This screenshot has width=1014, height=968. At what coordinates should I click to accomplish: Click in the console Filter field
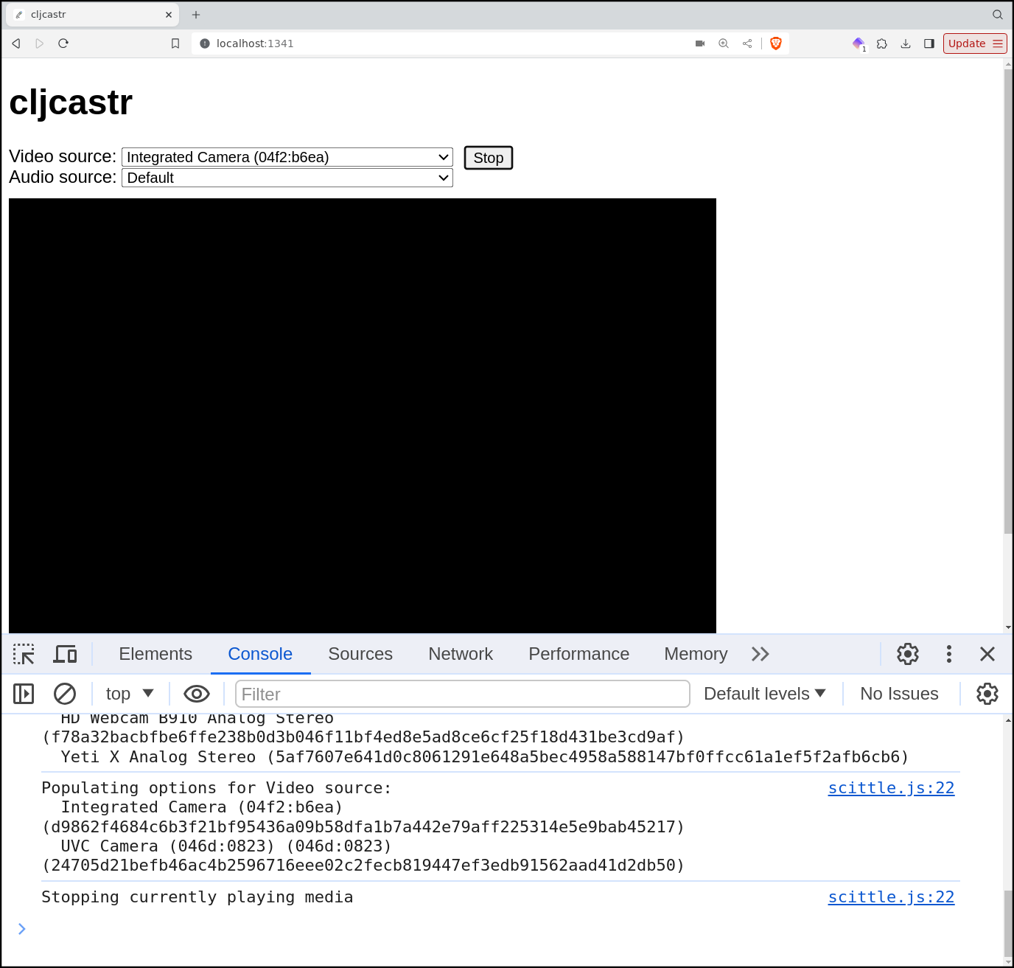pos(462,694)
